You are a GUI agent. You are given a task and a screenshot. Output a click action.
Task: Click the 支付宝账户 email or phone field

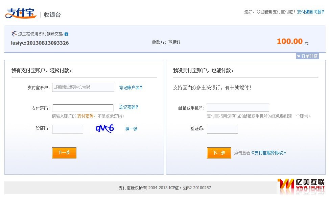[83, 87]
